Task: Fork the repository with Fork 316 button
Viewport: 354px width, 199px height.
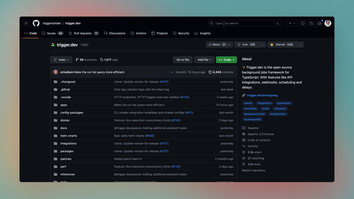Action: [x=247, y=45]
